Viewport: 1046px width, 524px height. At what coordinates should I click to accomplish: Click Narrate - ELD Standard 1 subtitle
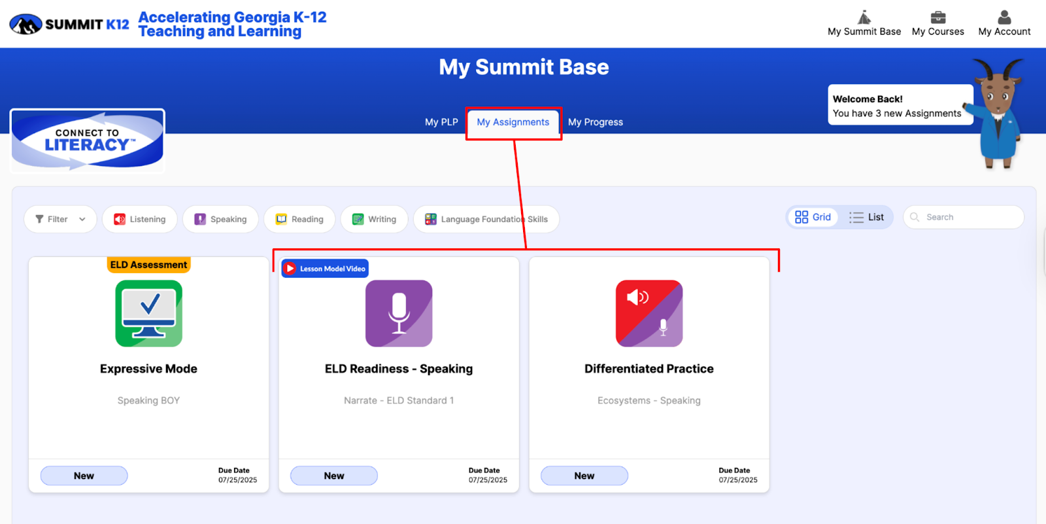pos(399,401)
